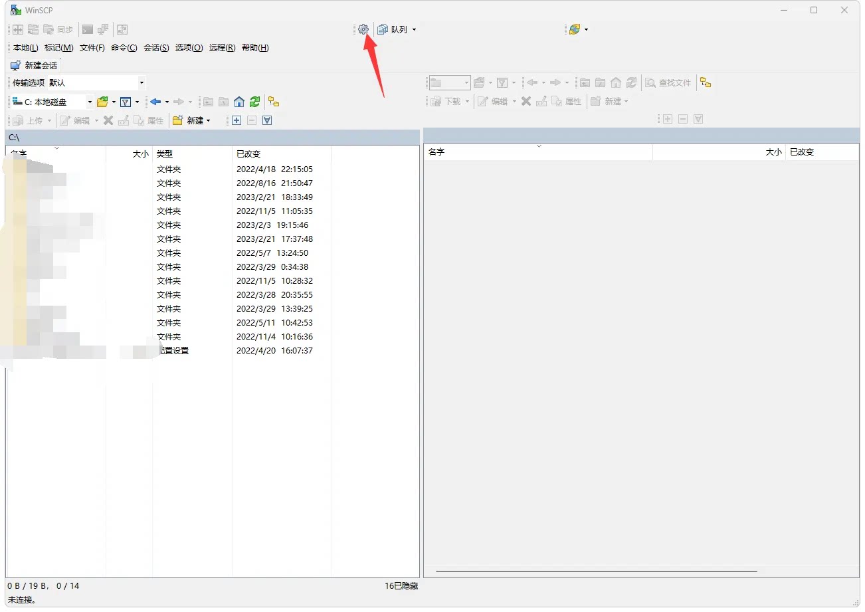Open the 会话(S) menu
This screenshot has height=612, width=865.
156,48
